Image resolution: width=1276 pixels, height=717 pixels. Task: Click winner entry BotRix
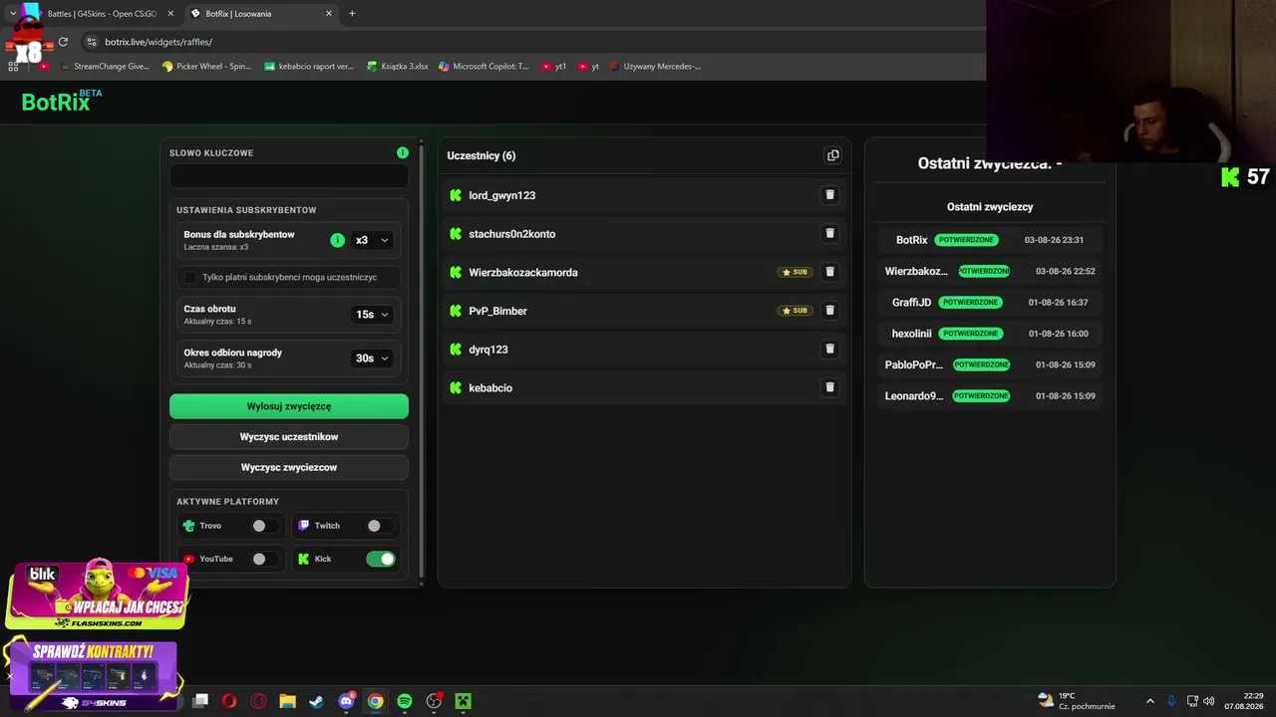tap(990, 240)
